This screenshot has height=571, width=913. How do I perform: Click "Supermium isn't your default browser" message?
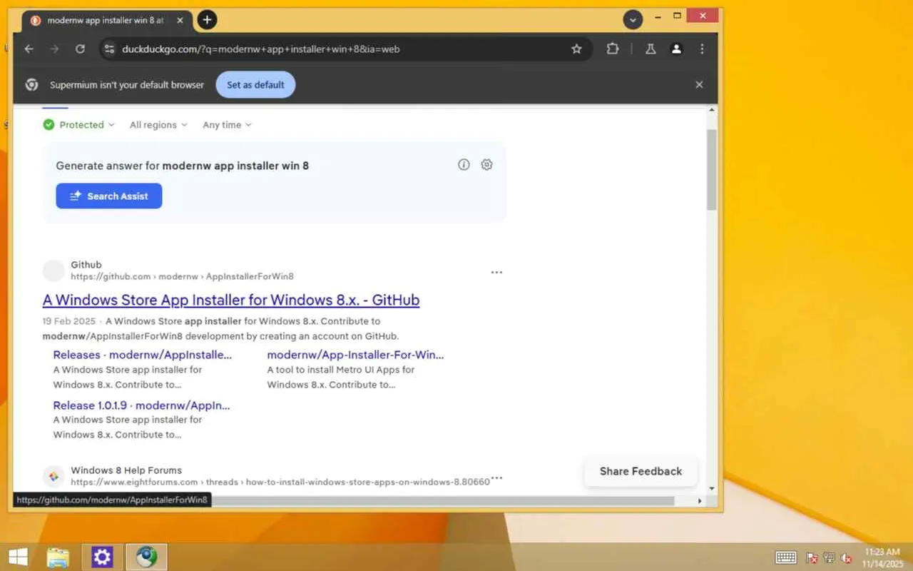[127, 84]
